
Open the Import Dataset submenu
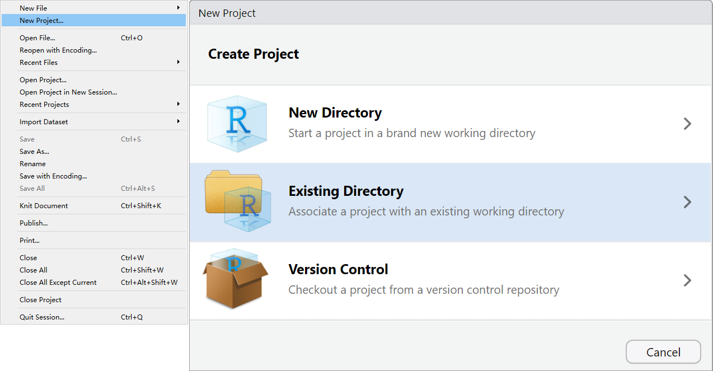(44, 122)
